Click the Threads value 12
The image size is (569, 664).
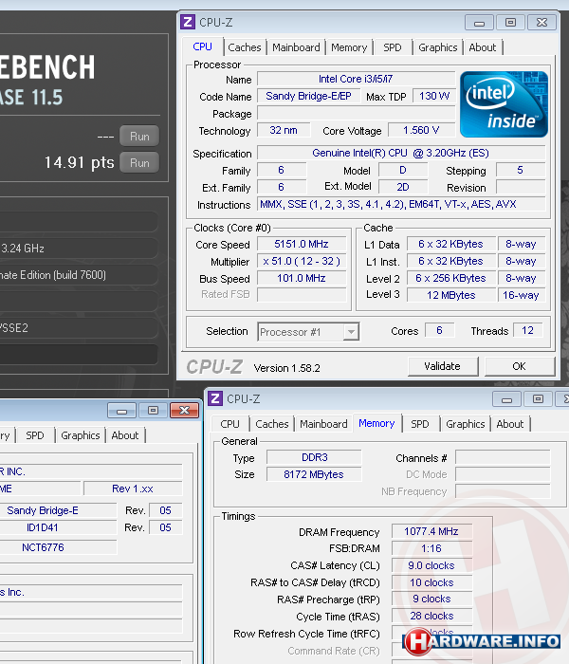point(527,330)
